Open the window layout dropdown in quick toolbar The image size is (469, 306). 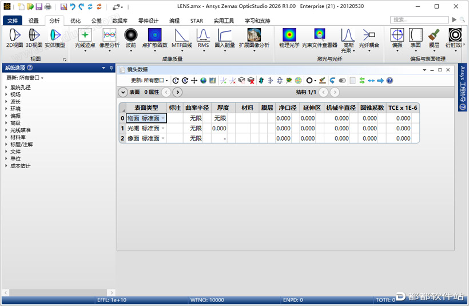[118, 7]
